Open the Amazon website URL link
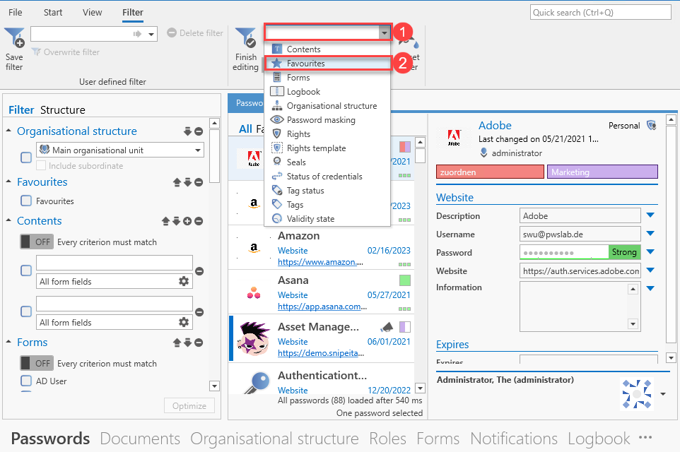The image size is (680, 452). pos(322,263)
